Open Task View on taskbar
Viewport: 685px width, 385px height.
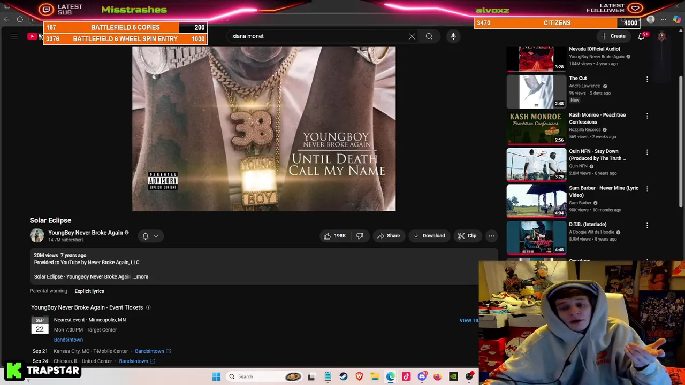click(x=311, y=376)
